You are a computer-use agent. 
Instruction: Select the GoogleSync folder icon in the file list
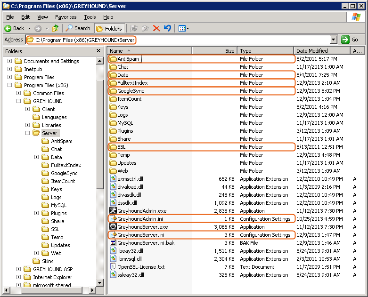tap(114, 91)
